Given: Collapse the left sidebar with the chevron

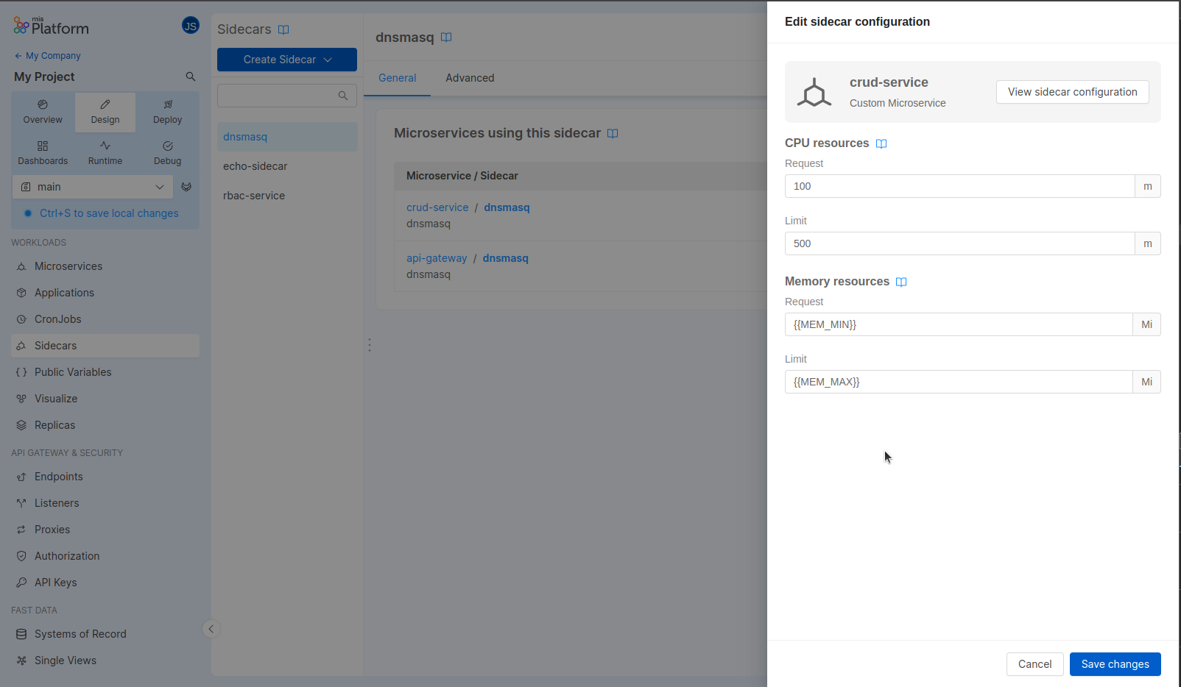Looking at the screenshot, I should [211, 629].
